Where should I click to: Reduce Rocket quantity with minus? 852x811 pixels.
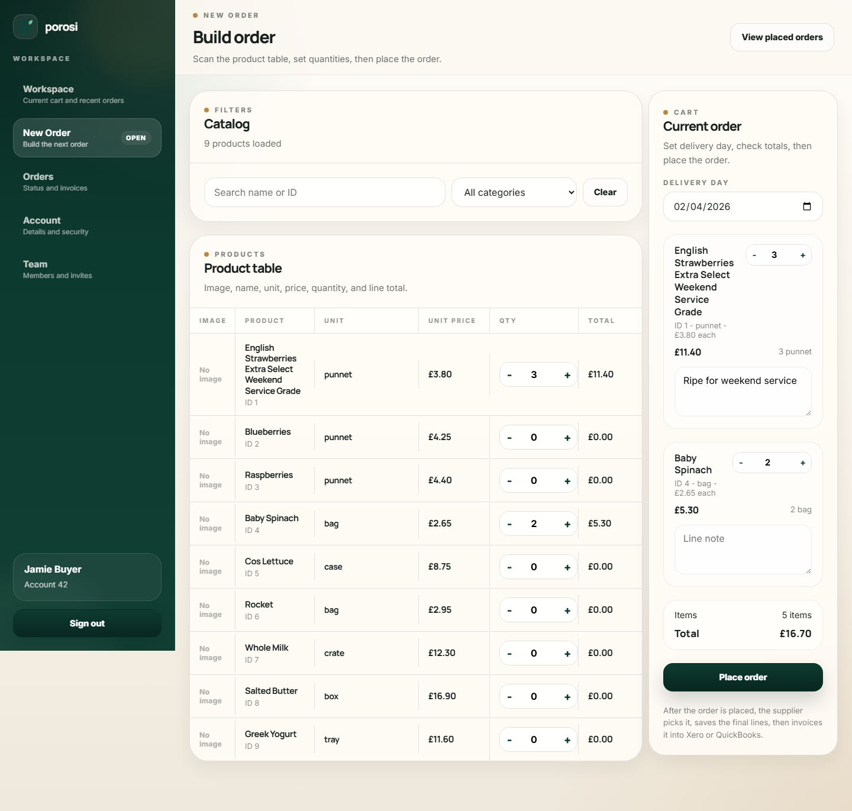point(509,610)
